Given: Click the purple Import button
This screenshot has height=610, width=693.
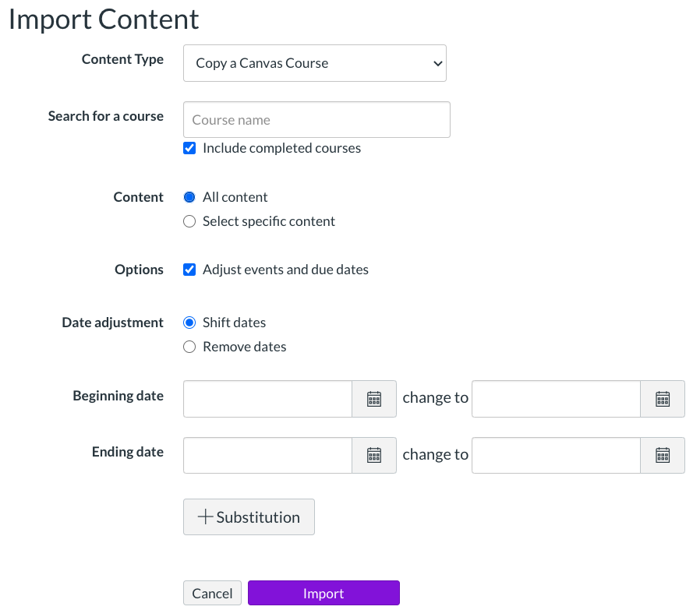Looking at the screenshot, I should (324, 594).
